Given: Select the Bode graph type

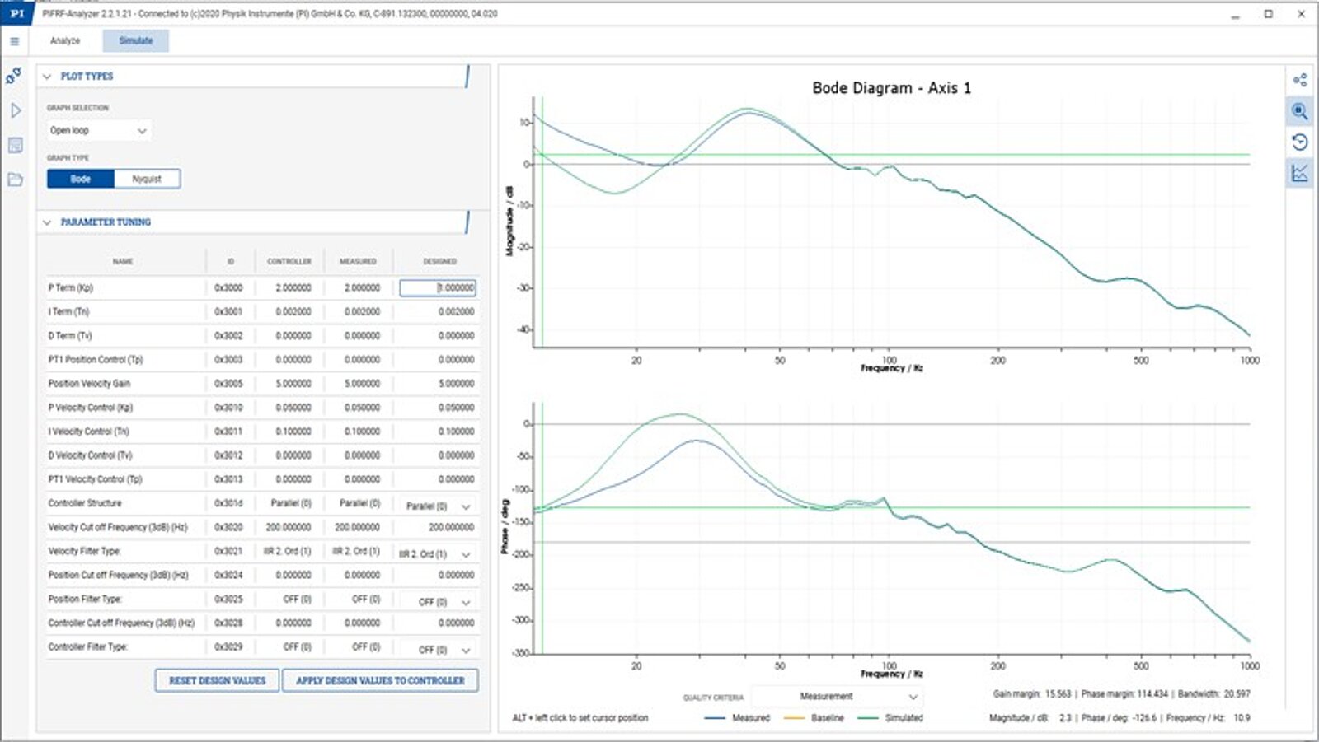Looking at the screenshot, I should 81,179.
